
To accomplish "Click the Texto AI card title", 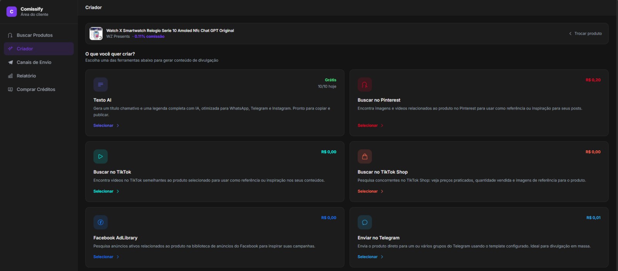I will (x=102, y=100).
